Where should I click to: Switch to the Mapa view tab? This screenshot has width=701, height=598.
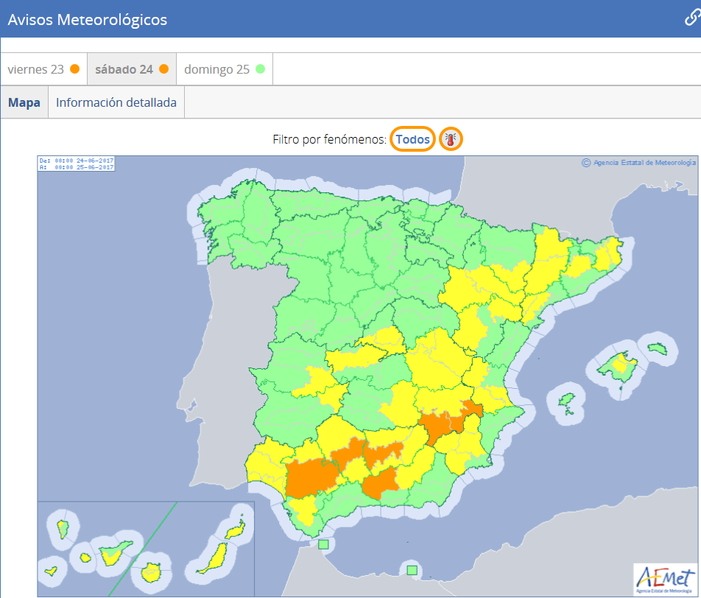tap(24, 102)
